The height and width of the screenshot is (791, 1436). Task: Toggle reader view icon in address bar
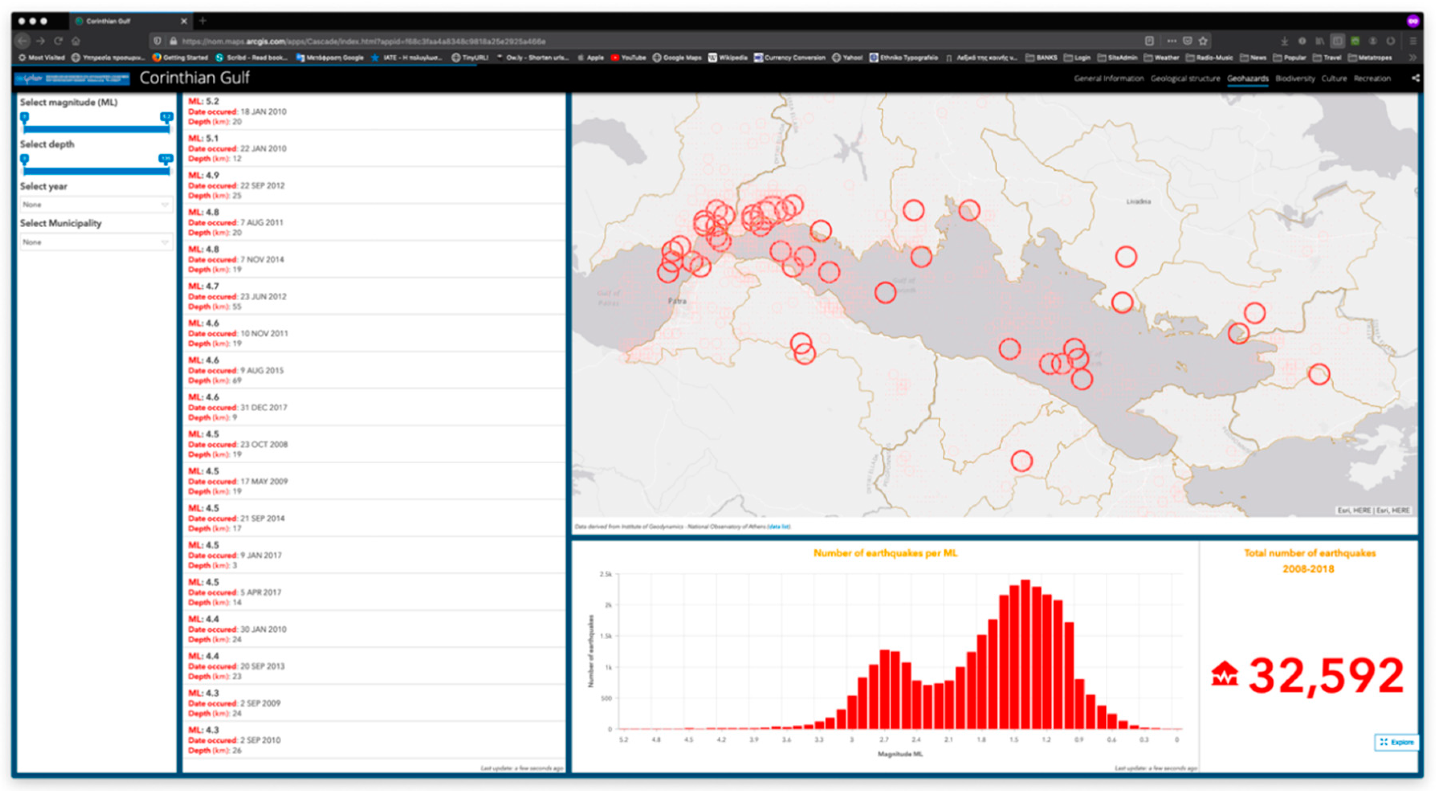pyautogui.click(x=1149, y=41)
